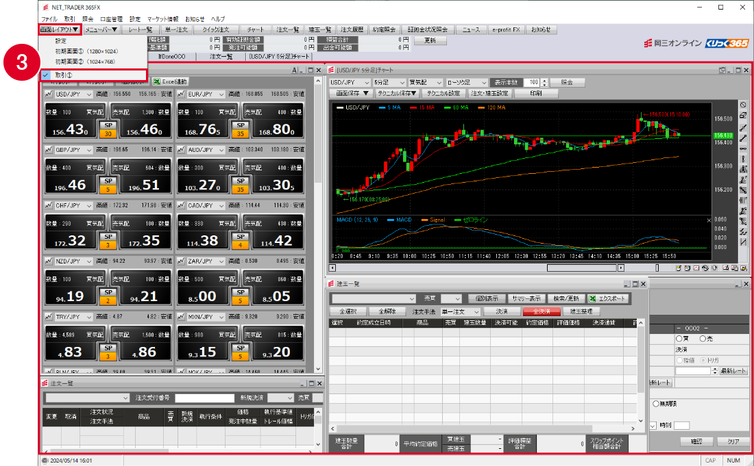Screen dimensions: 754x466
Task: Open mini chart icon beside ZAR/JPY rate panel
Action: click(181, 261)
